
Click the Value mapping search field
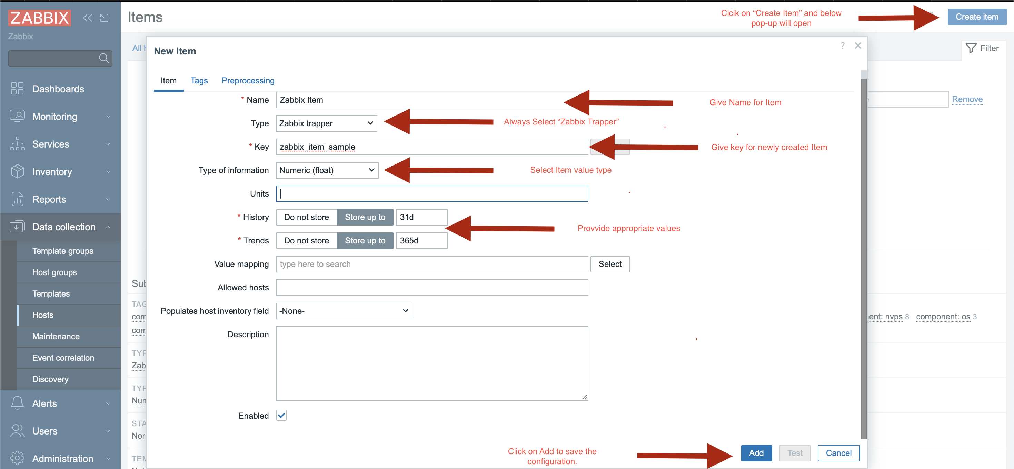(432, 264)
